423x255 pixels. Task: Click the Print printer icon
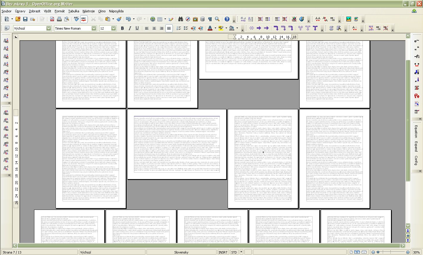[x=59, y=19]
